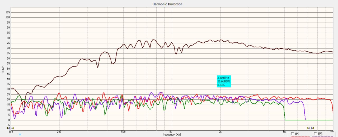Click left-pointing yellow arrow of the upper frequency marker
This screenshot has height=137, width=338.
pyautogui.click(x=308, y=128)
